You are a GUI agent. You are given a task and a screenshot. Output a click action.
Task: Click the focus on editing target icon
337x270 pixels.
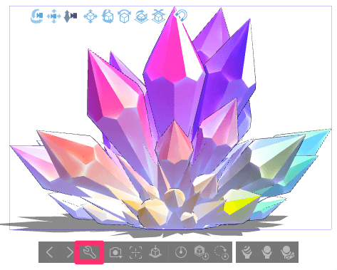click(x=135, y=252)
